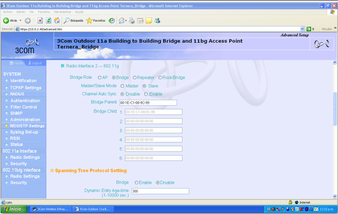The height and width of the screenshot is (214, 338).
Task: Open the Favoritos menu in menu bar
Action: pos(44,12)
